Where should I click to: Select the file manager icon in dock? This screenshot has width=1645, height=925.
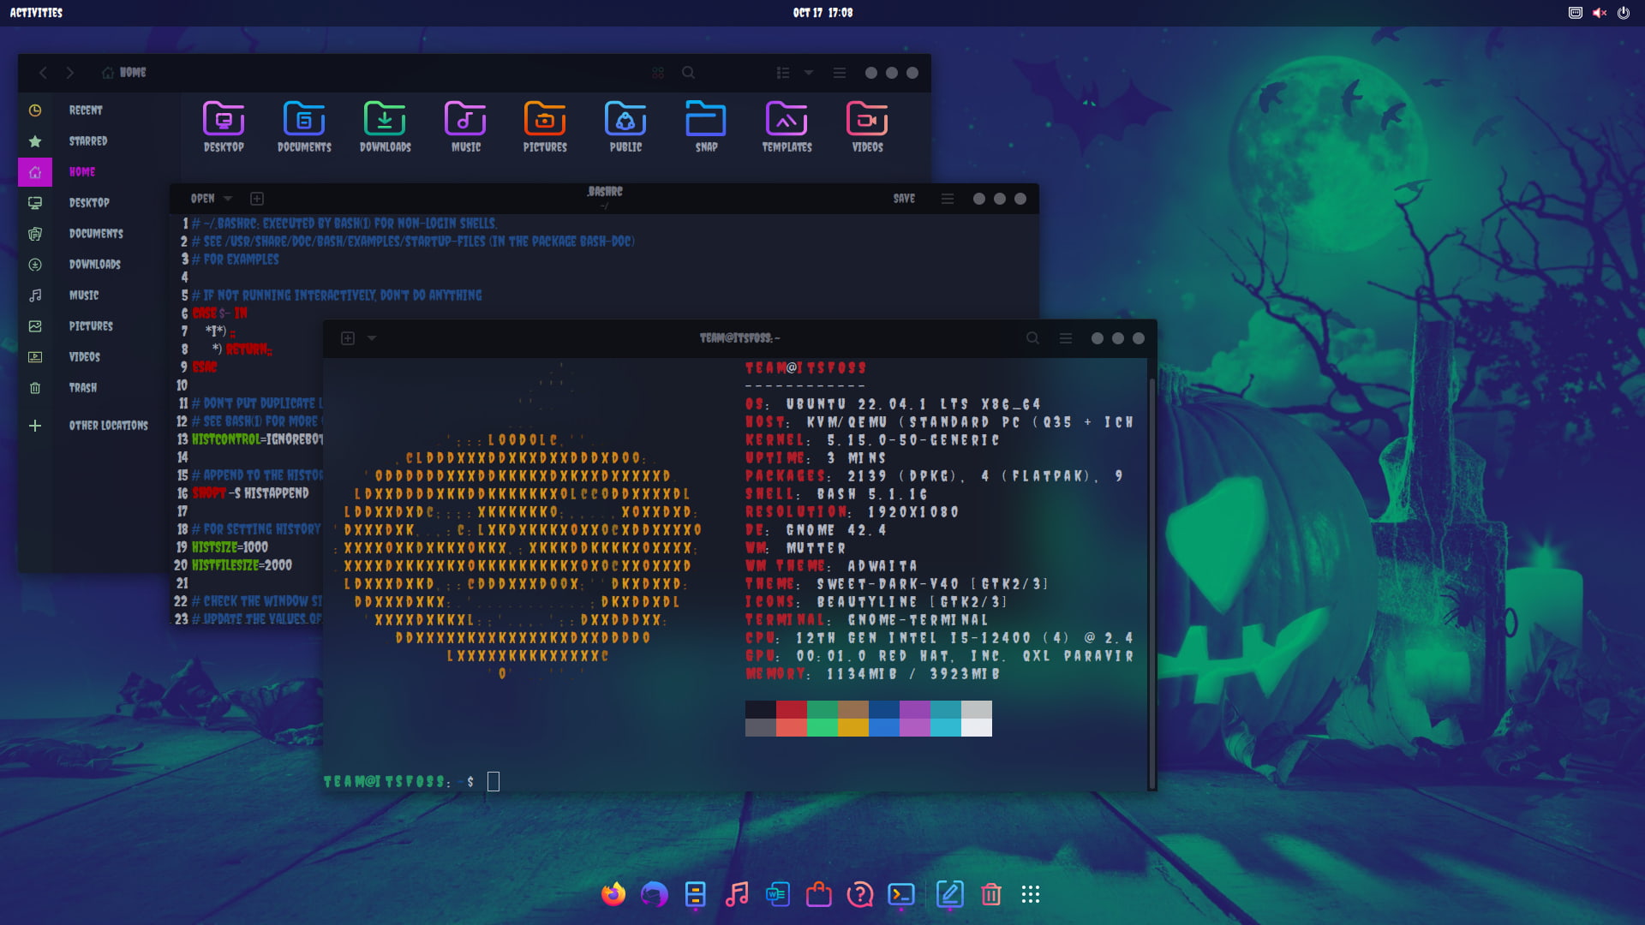click(695, 894)
